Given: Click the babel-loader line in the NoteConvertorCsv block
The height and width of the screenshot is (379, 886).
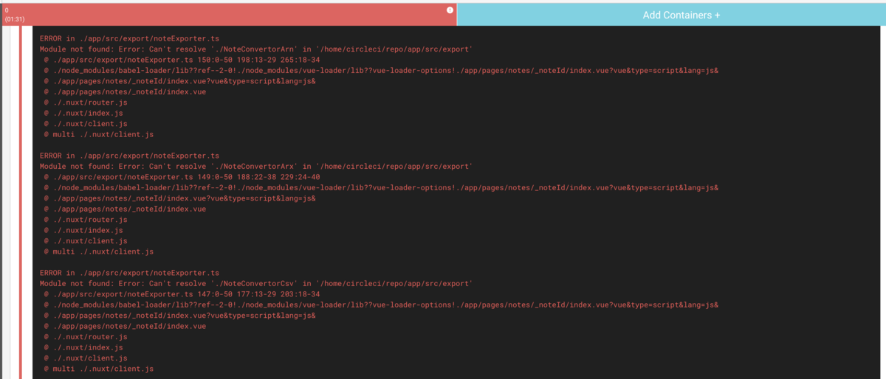Looking at the screenshot, I should tap(381, 305).
